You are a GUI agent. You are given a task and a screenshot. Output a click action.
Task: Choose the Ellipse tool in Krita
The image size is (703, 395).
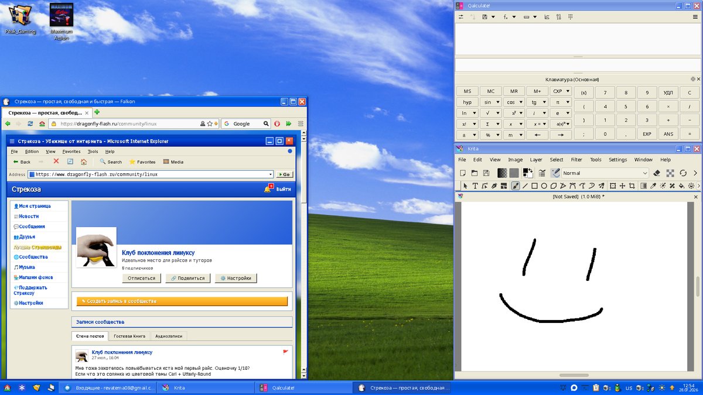click(x=544, y=186)
